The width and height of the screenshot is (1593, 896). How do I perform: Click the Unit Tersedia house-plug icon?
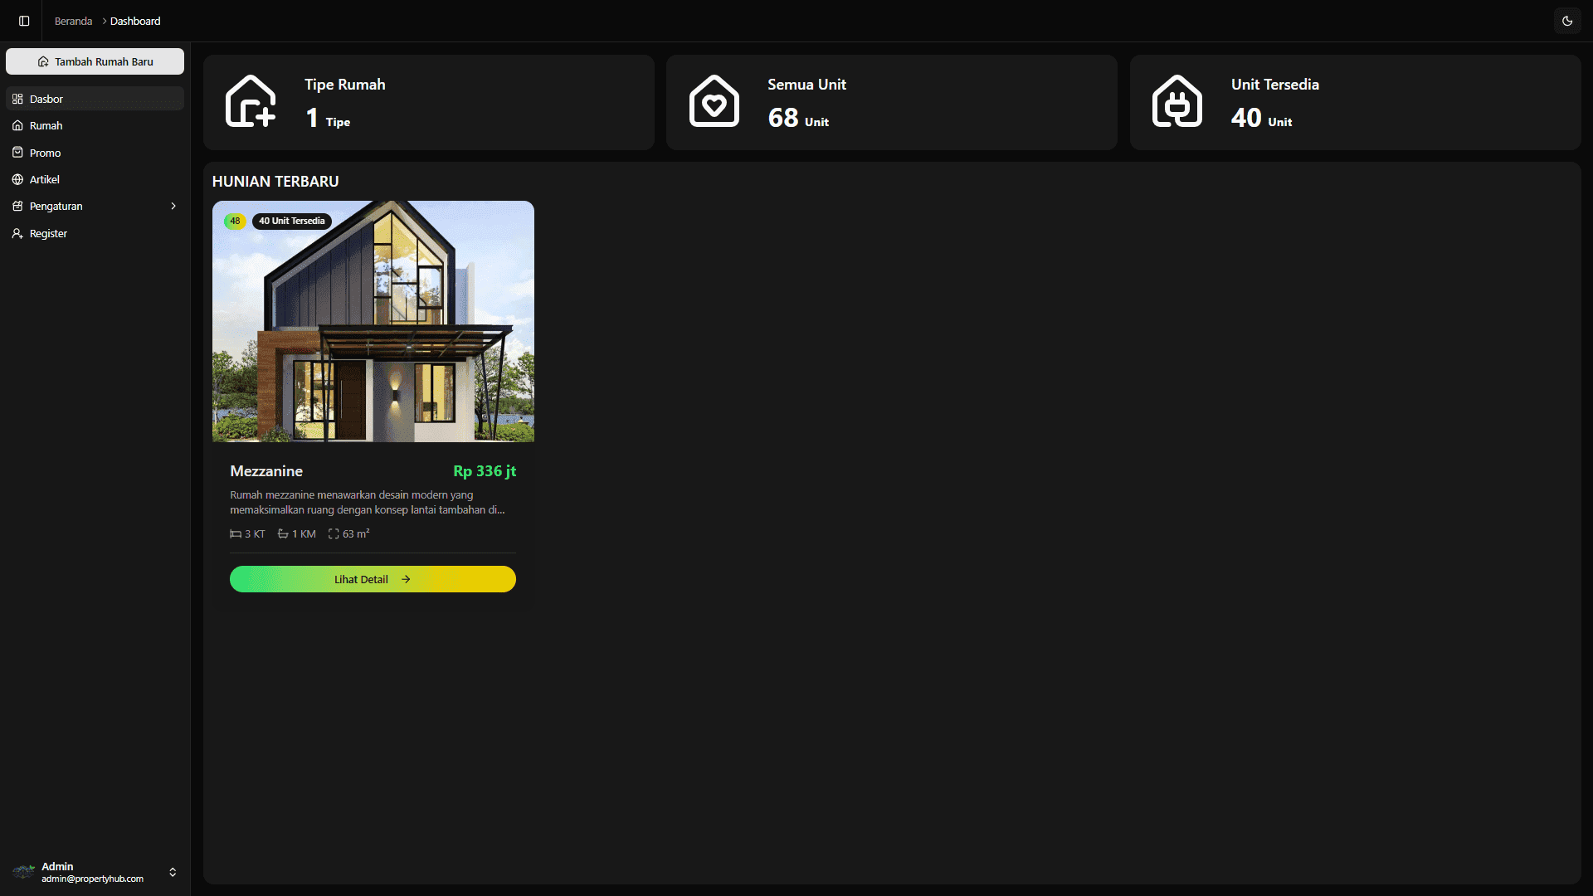point(1176,101)
